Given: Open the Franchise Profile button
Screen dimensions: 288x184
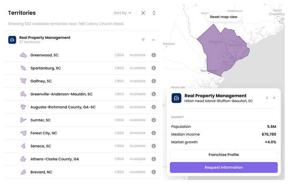Looking at the screenshot, I should pyautogui.click(x=224, y=155).
